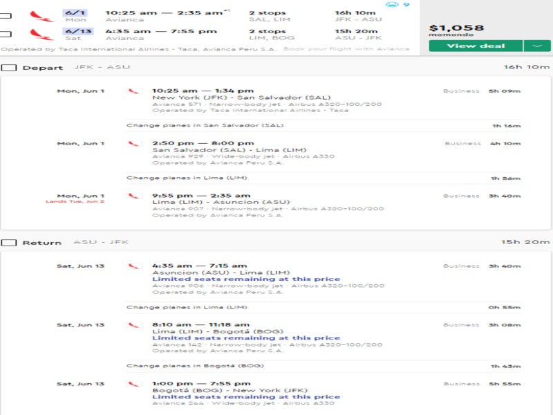Click 'Avianca 571' flight details line
The width and height of the screenshot is (553, 415).
(x=267, y=104)
